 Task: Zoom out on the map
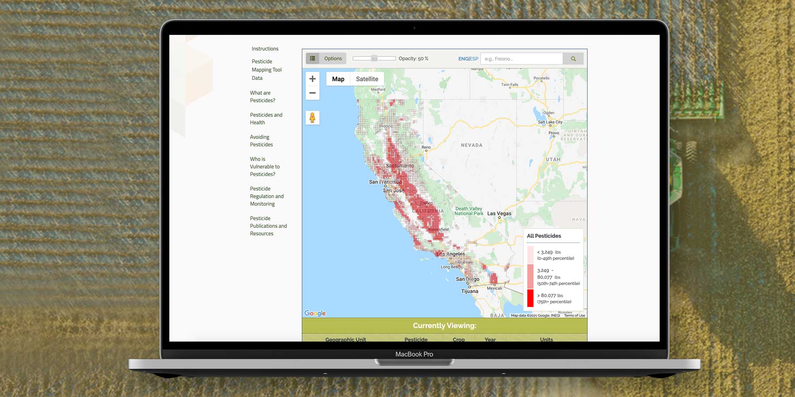312,93
